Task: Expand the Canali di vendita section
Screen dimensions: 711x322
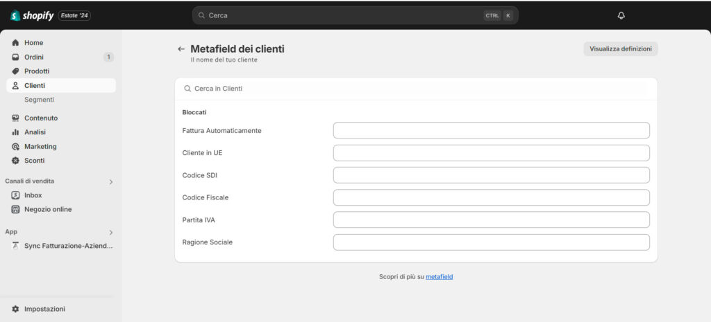Action: pos(110,181)
